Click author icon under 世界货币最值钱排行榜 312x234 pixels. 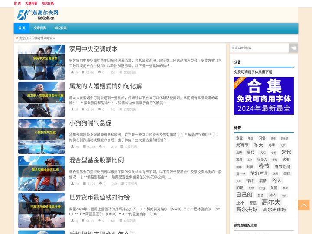(x=73, y=221)
